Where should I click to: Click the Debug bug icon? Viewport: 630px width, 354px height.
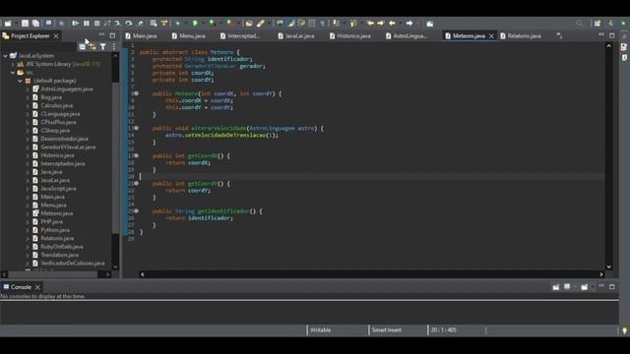click(177, 24)
